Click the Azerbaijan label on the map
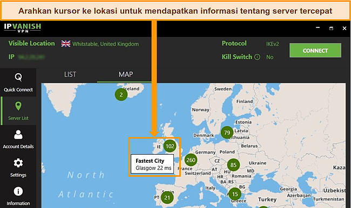Viewport: 351px width, 208px height. coord(299,196)
